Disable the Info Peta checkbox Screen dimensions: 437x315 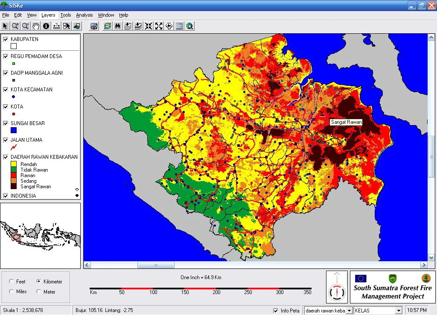tap(276, 310)
